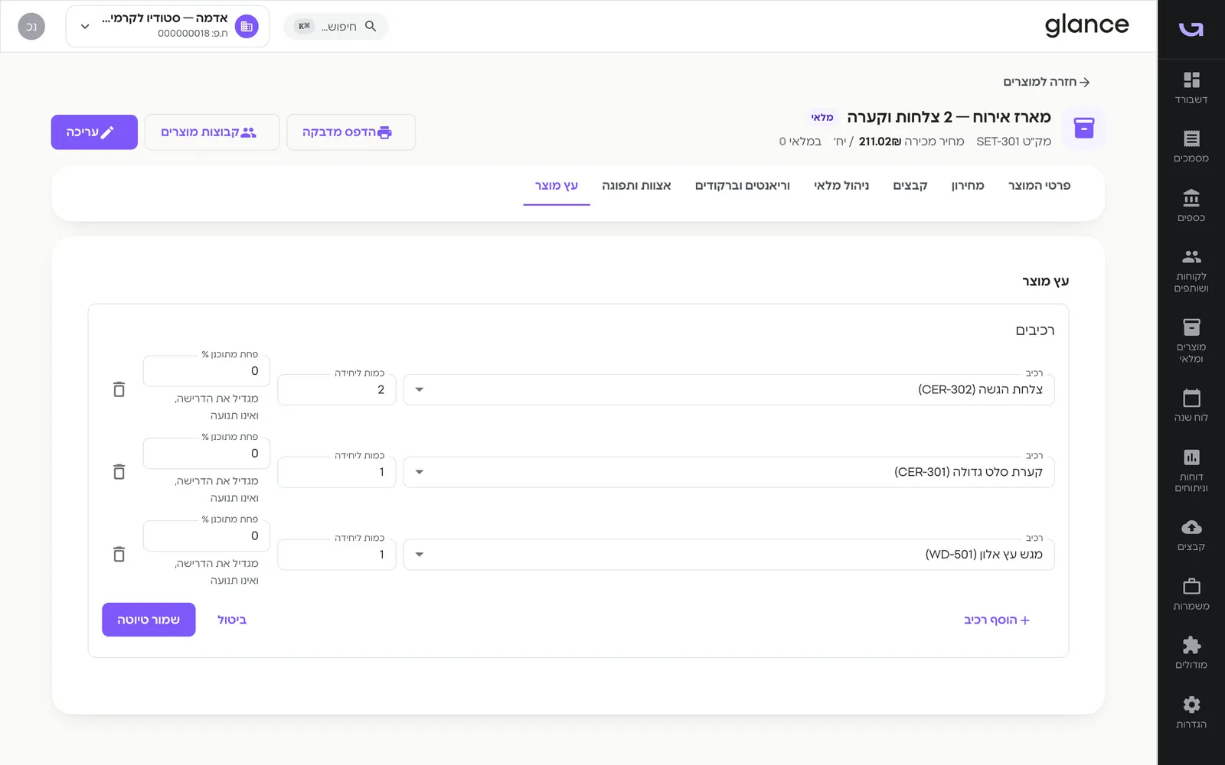Open דוחות וניתוחים reports sidebar icon
1225x765 pixels.
point(1191,457)
